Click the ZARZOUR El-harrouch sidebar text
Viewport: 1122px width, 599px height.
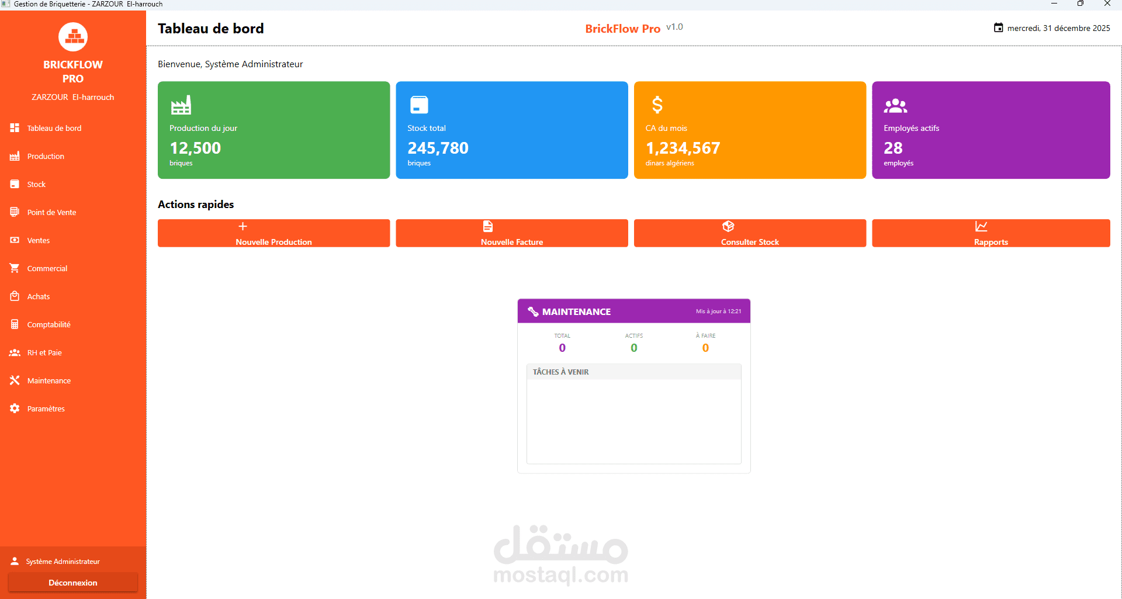point(73,97)
